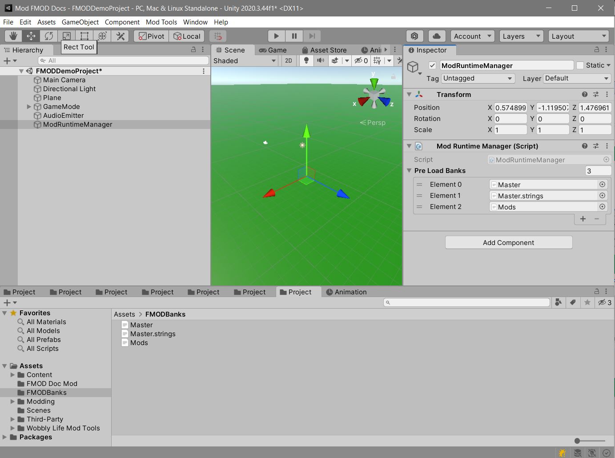Select the Rect Tool
The width and height of the screenshot is (615, 458).
coord(84,36)
